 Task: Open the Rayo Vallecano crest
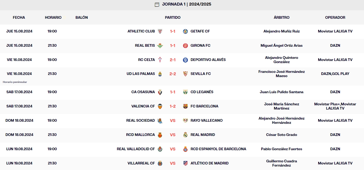click(x=185, y=120)
